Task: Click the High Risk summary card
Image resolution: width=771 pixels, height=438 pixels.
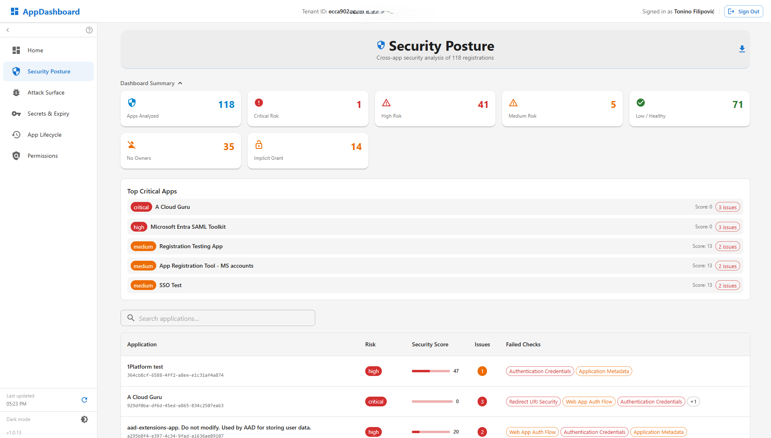Action: pos(435,109)
